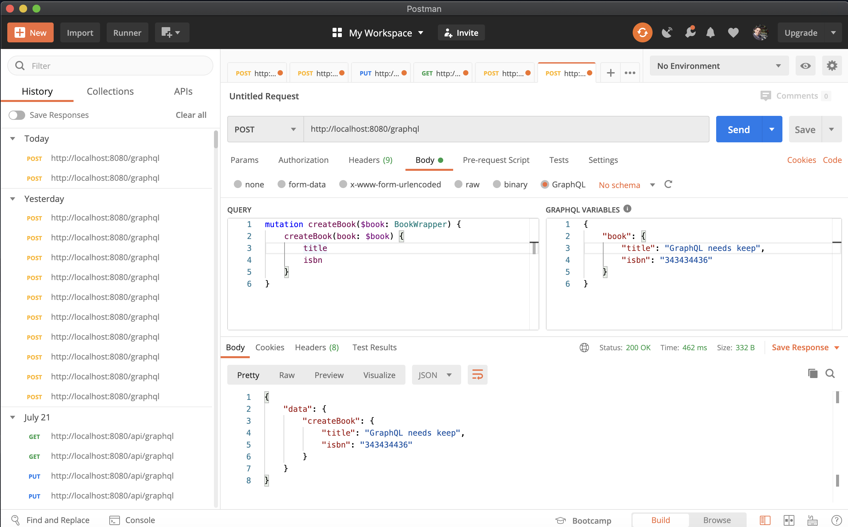Image resolution: width=848 pixels, height=527 pixels.
Task: Click the blue Send button
Action: point(739,129)
